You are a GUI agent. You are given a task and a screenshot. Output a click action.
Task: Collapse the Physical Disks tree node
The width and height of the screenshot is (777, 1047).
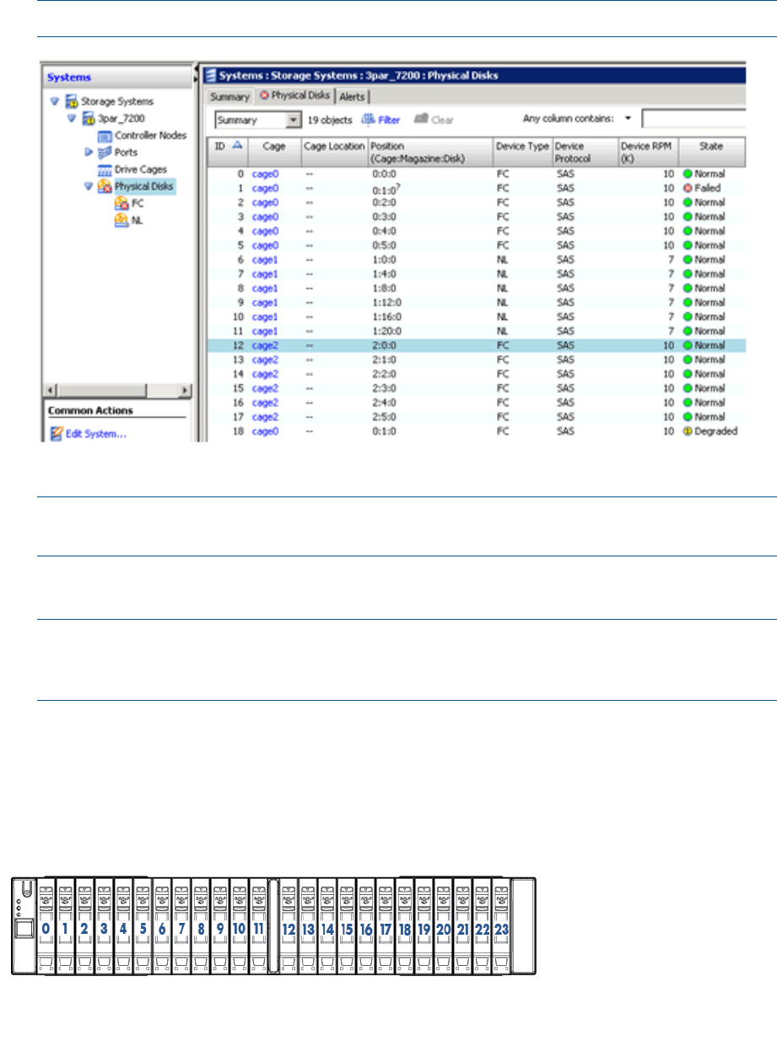point(88,187)
